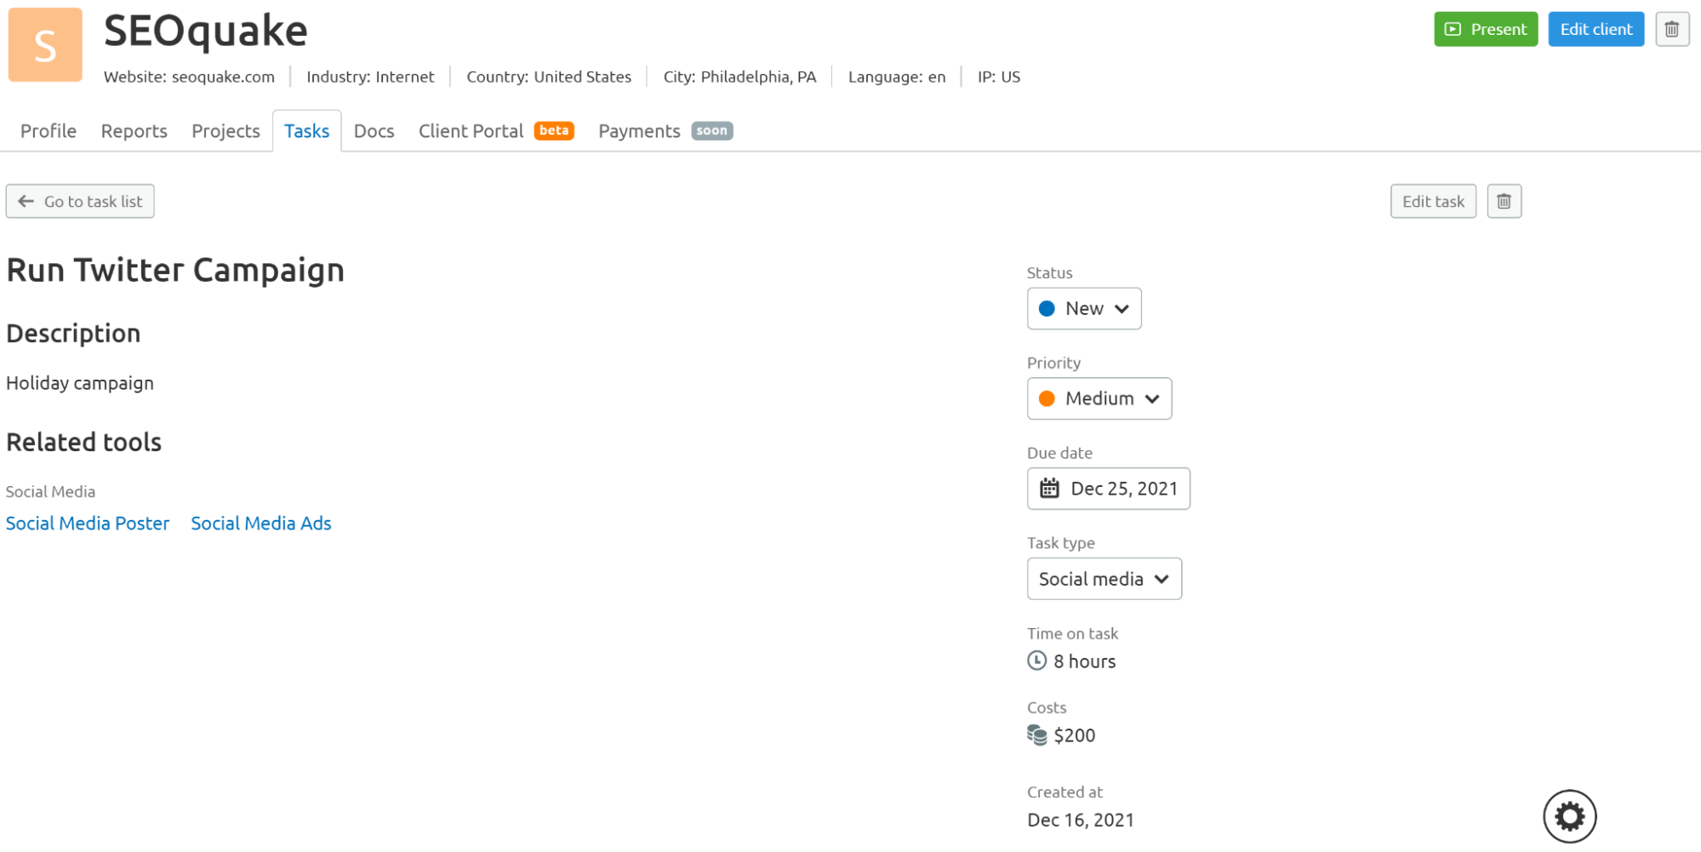Click the Due date field Dec 25, 2021
This screenshot has width=1701, height=852.
point(1108,489)
